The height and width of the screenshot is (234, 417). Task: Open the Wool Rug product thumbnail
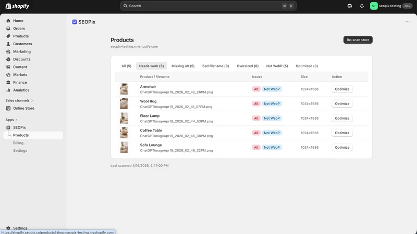[124, 103]
